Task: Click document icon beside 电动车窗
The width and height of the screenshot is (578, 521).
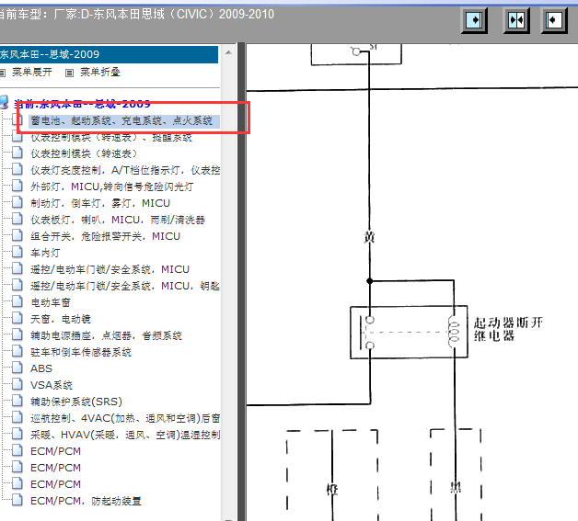Action: click(17, 301)
